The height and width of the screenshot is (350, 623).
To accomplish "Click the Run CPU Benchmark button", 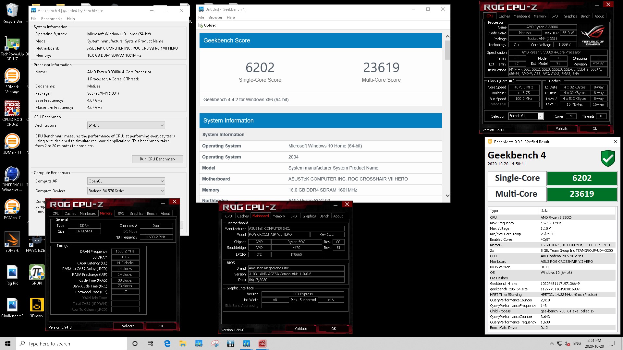I will click(x=157, y=159).
